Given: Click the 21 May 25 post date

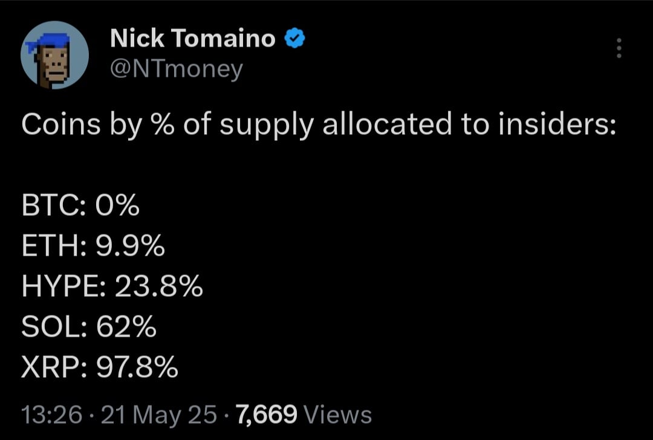Looking at the screenshot, I should [158, 415].
